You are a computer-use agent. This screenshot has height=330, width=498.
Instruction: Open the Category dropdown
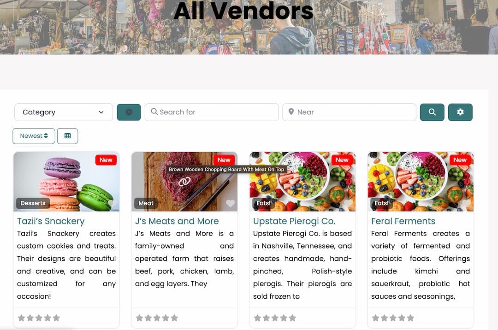click(64, 112)
